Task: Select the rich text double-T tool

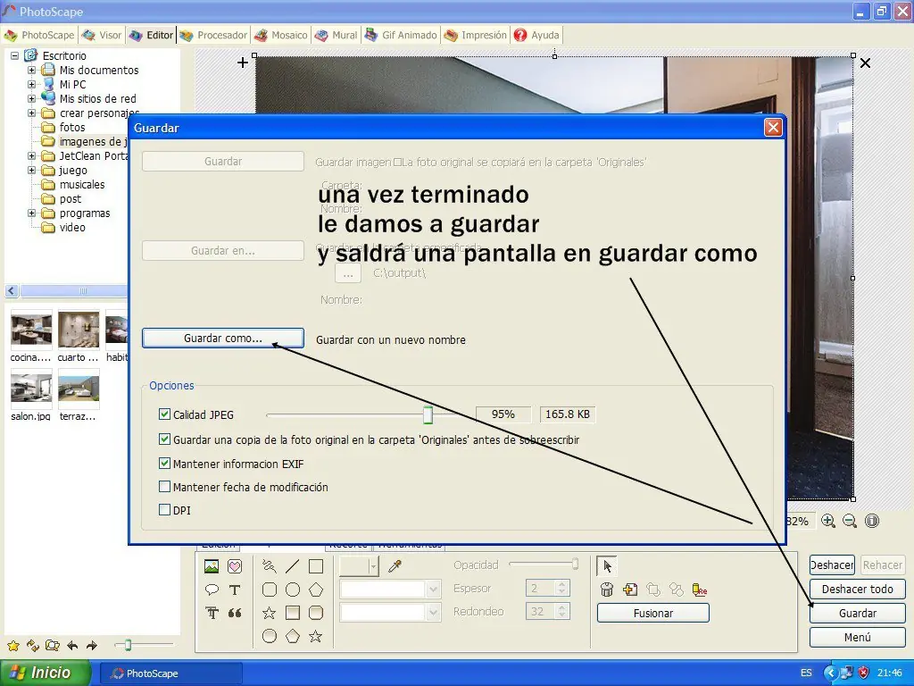Action: tap(212, 613)
